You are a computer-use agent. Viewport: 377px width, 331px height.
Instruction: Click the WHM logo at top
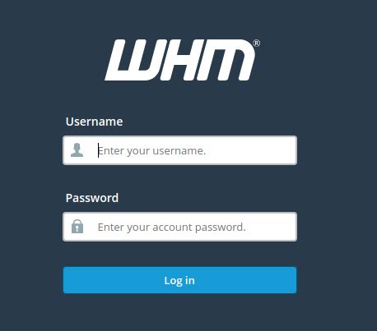click(182, 60)
